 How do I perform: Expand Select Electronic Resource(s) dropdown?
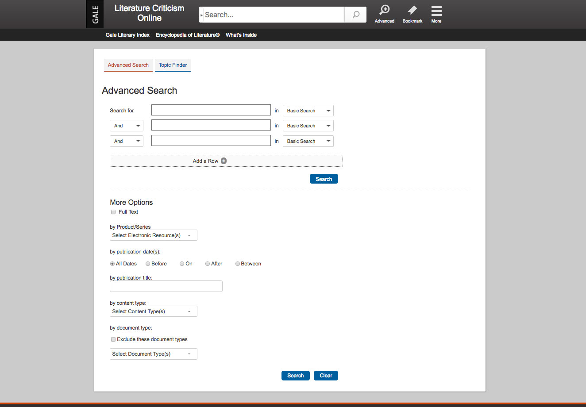[x=154, y=235]
